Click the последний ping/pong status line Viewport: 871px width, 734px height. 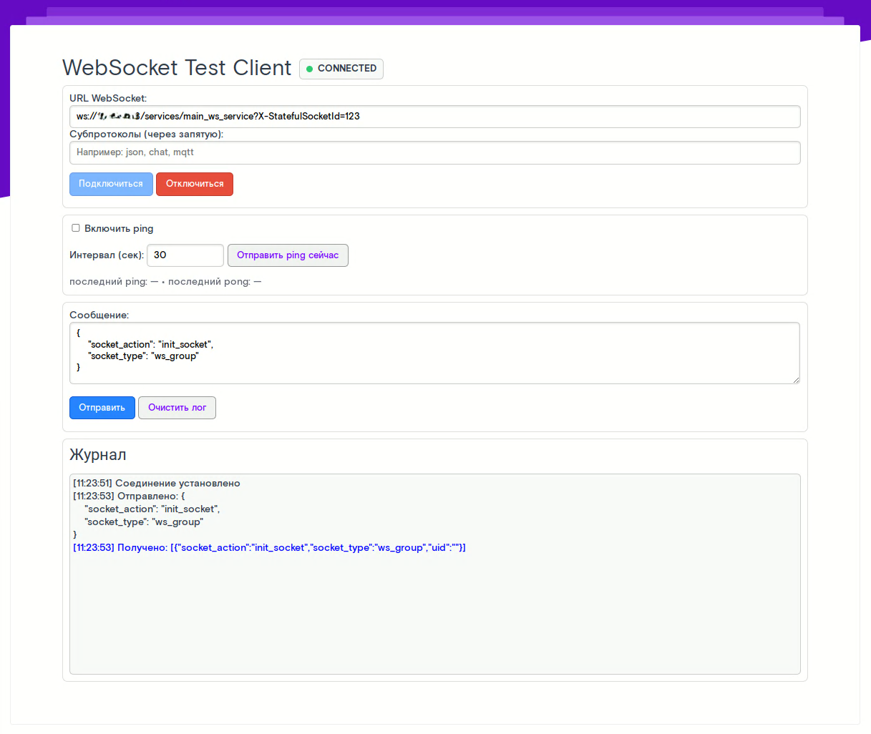pyautogui.click(x=165, y=282)
